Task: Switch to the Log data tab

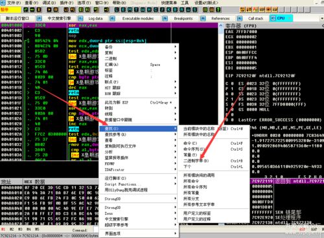Action: [95, 19]
